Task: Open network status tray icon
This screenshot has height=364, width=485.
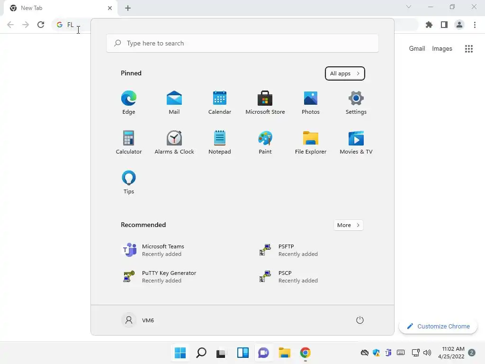Action: coord(416,353)
